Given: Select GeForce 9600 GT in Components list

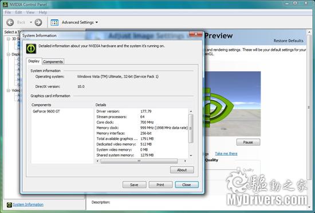Looking at the screenshot, I should (46, 111).
